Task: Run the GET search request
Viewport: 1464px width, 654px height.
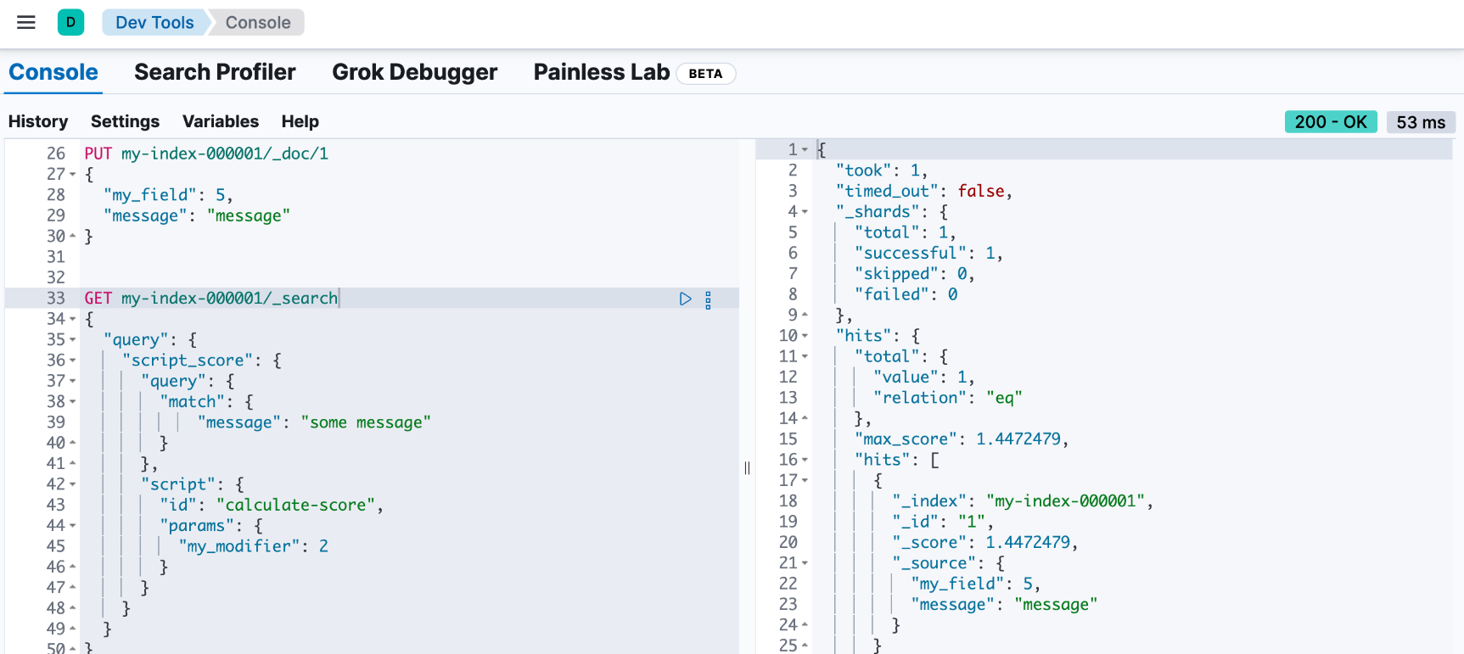Action: coord(685,299)
